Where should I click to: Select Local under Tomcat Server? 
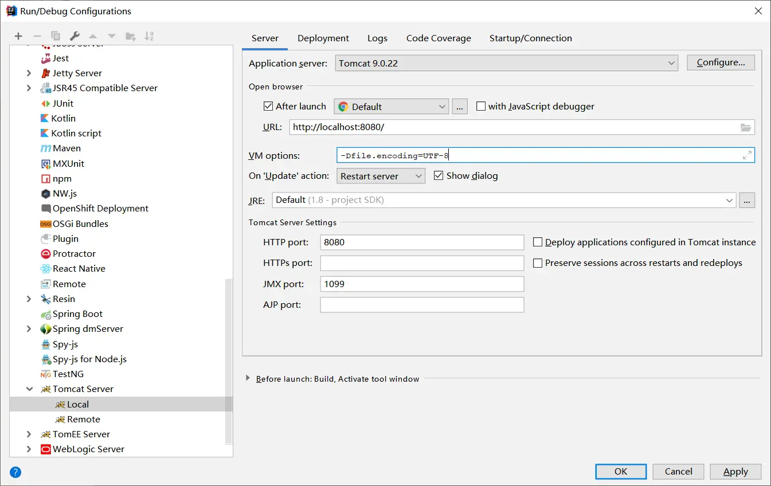(x=122, y=404)
